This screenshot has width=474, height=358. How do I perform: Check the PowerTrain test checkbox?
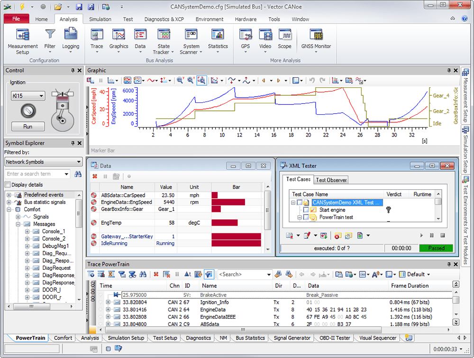[x=306, y=217]
